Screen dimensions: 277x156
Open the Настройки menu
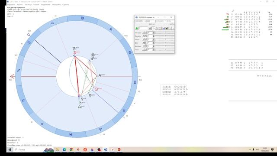(x=56, y=5)
